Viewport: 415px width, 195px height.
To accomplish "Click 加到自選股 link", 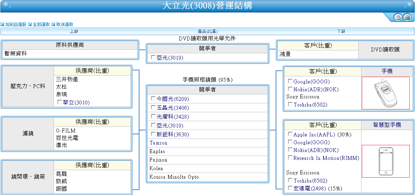I will [16, 25].
